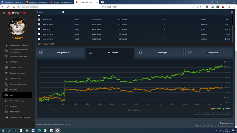Viewport: 237px width, 133px height.
Task: Toggle the green баланс legend item
Action: (x=227, y=109)
